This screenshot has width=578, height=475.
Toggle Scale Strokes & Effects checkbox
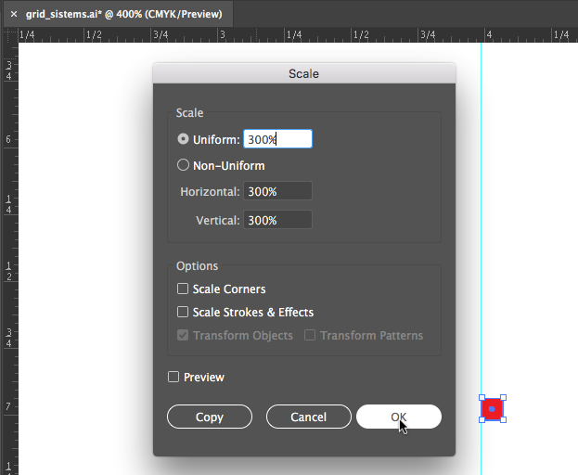pyautogui.click(x=184, y=313)
